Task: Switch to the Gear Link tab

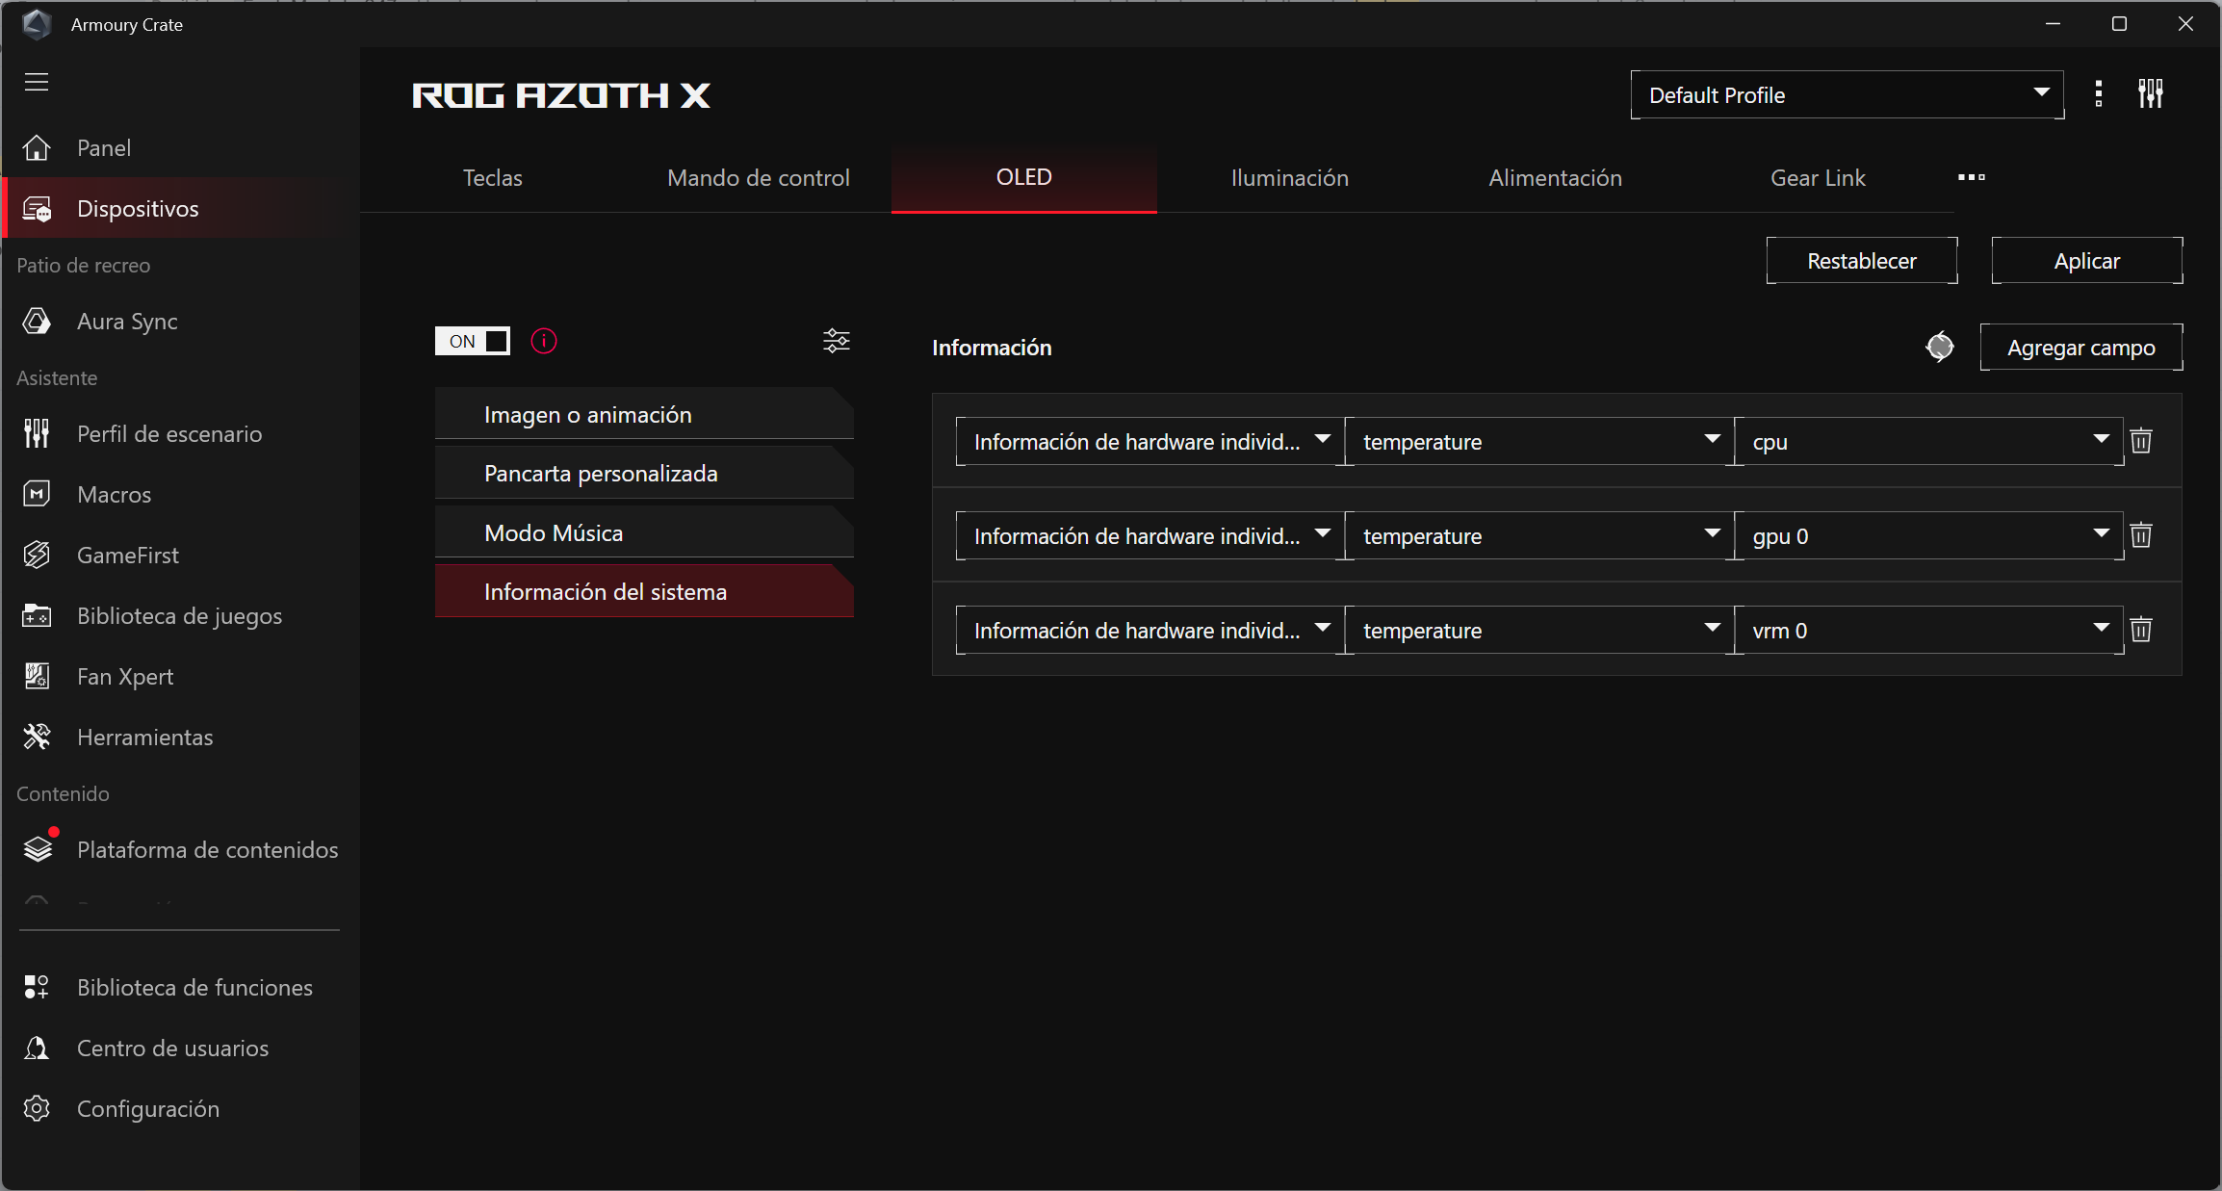Action: (x=1819, y=178)
